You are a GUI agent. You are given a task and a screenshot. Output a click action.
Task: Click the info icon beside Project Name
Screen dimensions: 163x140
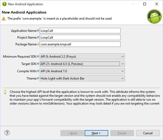tap(38, 37)
